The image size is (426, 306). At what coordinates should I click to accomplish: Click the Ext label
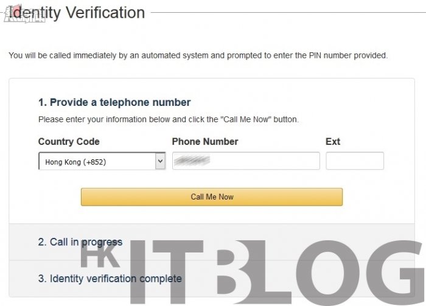333,142
